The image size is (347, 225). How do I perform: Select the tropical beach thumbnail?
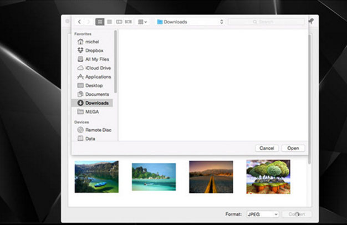pyautogui.click(x=154, y=177)
